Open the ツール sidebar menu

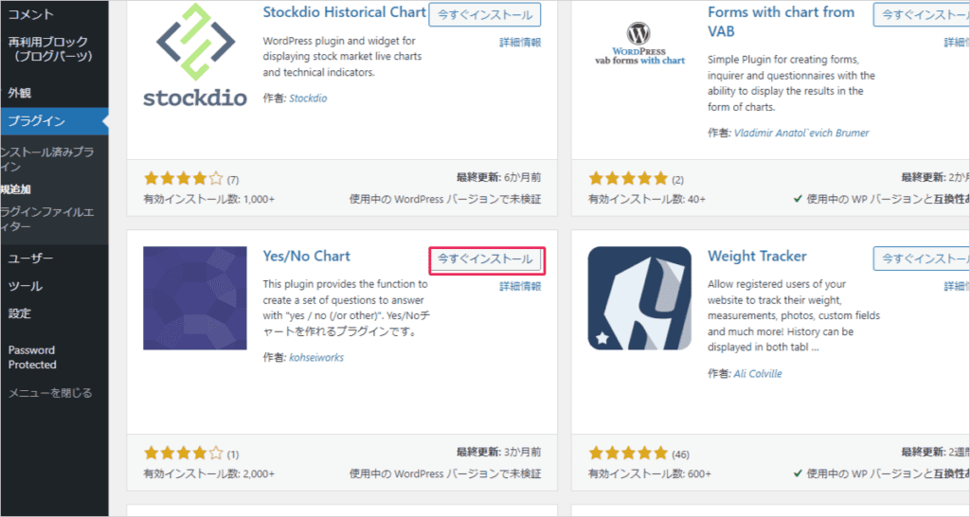point(26,286)
